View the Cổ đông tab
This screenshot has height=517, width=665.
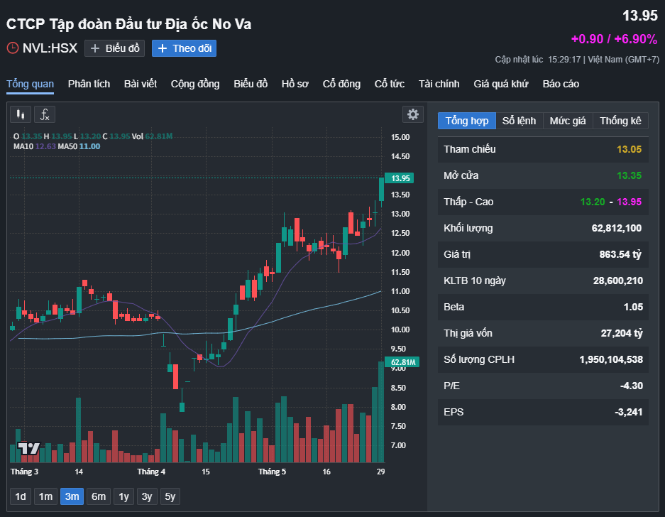(341, 84)
